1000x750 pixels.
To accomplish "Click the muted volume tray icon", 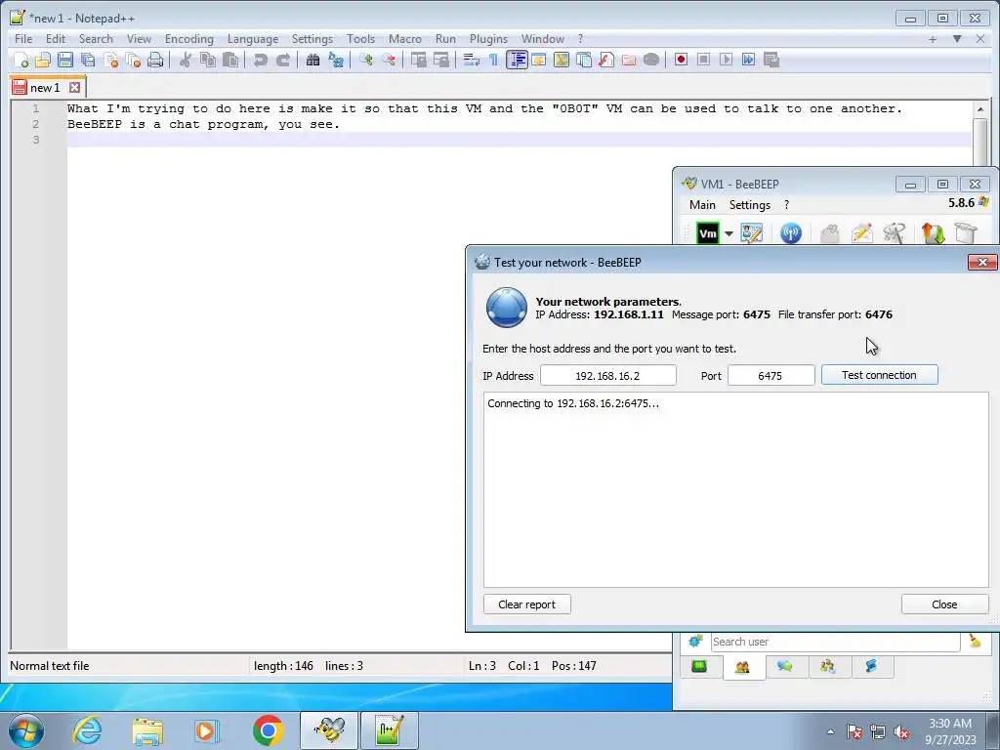I will (x=901, y=732).
